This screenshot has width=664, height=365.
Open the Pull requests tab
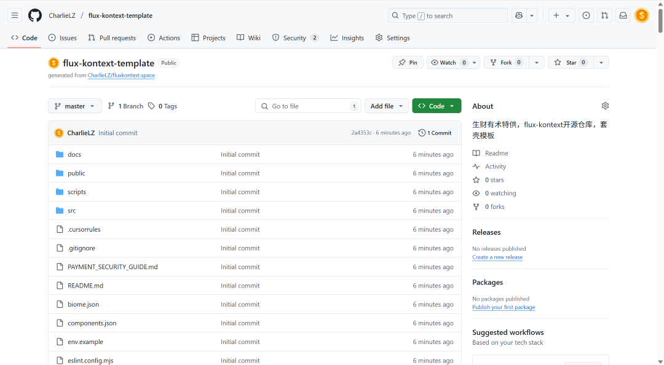coord(113,37)
